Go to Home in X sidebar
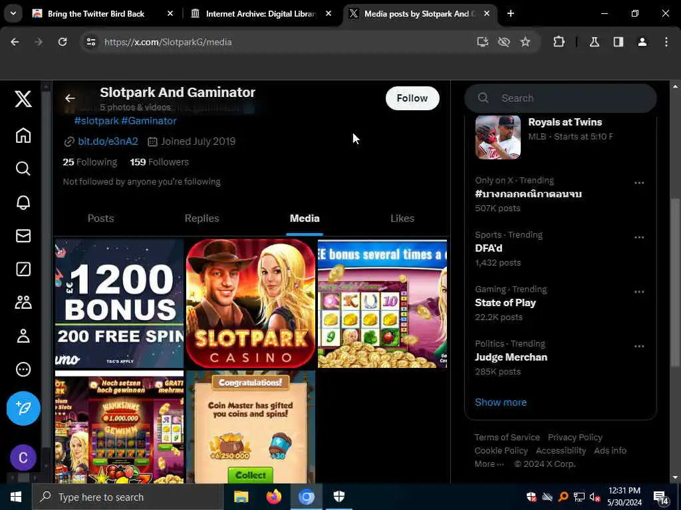 coord(23,135)
